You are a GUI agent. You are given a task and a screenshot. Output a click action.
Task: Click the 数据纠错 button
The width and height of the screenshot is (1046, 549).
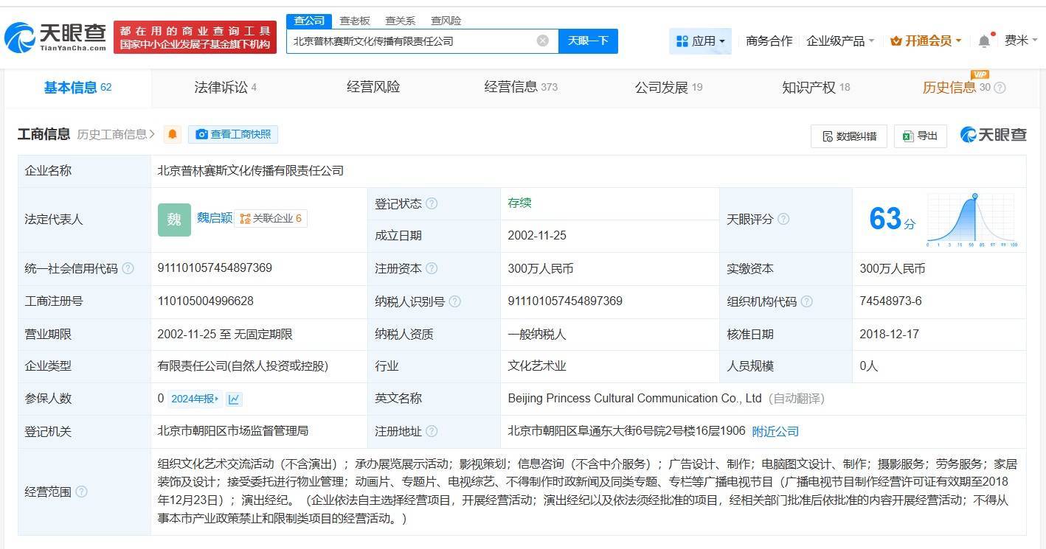click(848, 136)
